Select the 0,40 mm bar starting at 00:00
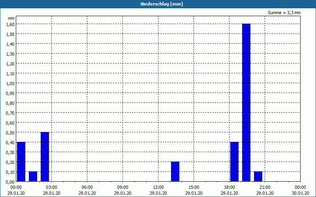Image resolution: width=316 pixels, height=197 pixels. pyautogui.click(x=21, y=162)
